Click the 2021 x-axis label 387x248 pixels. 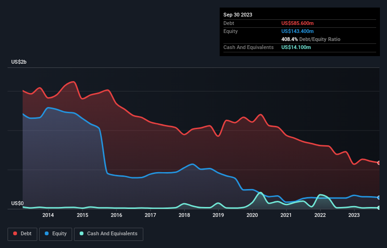286,215
